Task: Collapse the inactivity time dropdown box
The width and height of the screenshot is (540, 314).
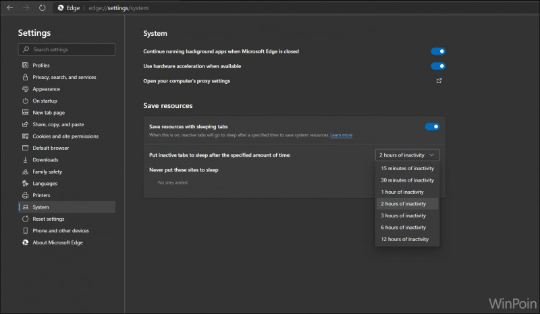Action: click(x=408, y=155)
